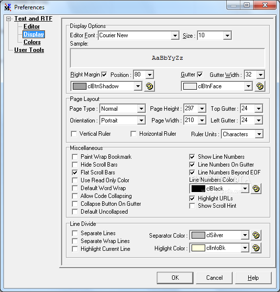This screenshot has height=292, width=280.
Task: Click the AaBbYyZz font sample box
Action: tap(168, 58)
